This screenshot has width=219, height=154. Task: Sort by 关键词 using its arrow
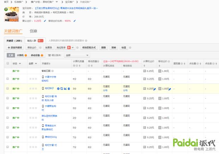click(49, 63)
